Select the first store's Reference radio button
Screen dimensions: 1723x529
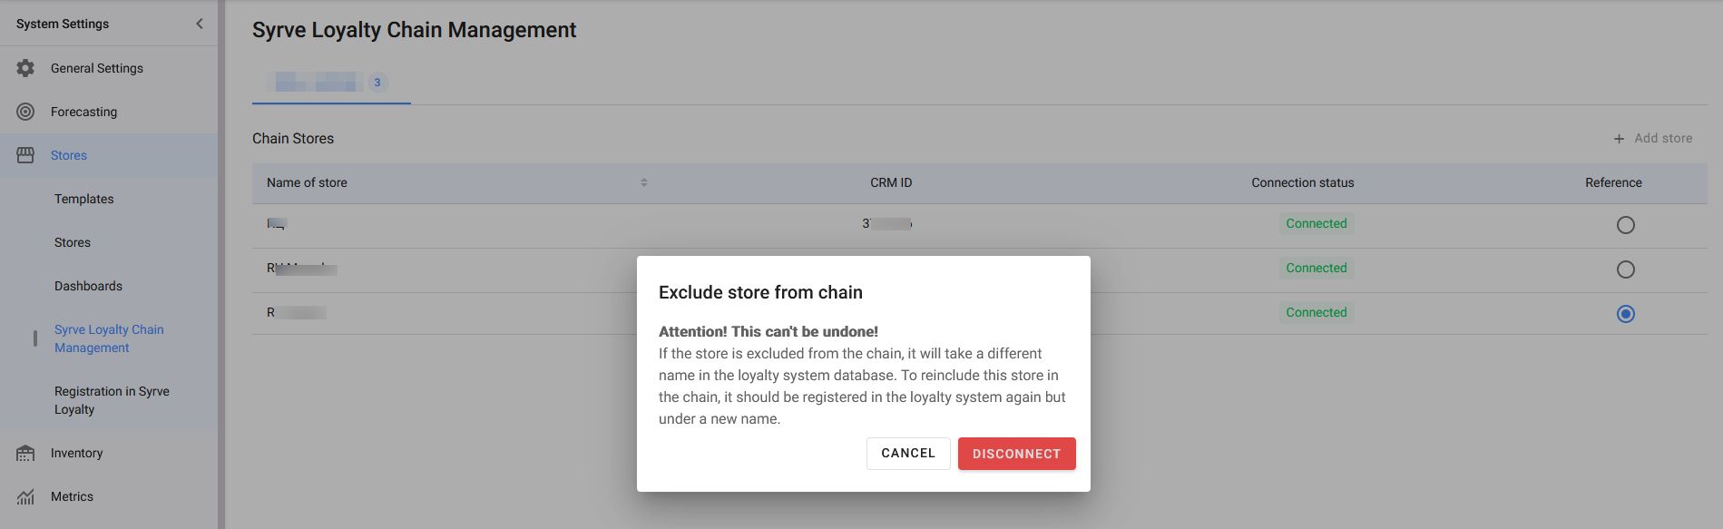1625,225
